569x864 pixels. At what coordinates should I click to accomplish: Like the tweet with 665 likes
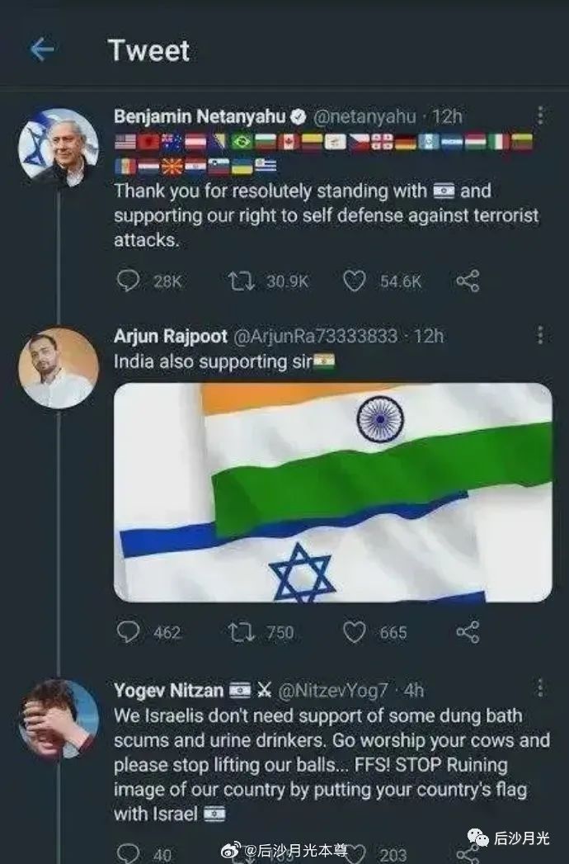tap(354, 632)
